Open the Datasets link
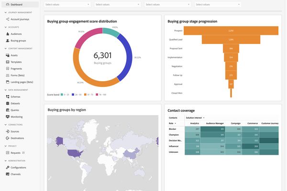Image resolution: width=287 pixels, height=191 pixels. point(15,103)
